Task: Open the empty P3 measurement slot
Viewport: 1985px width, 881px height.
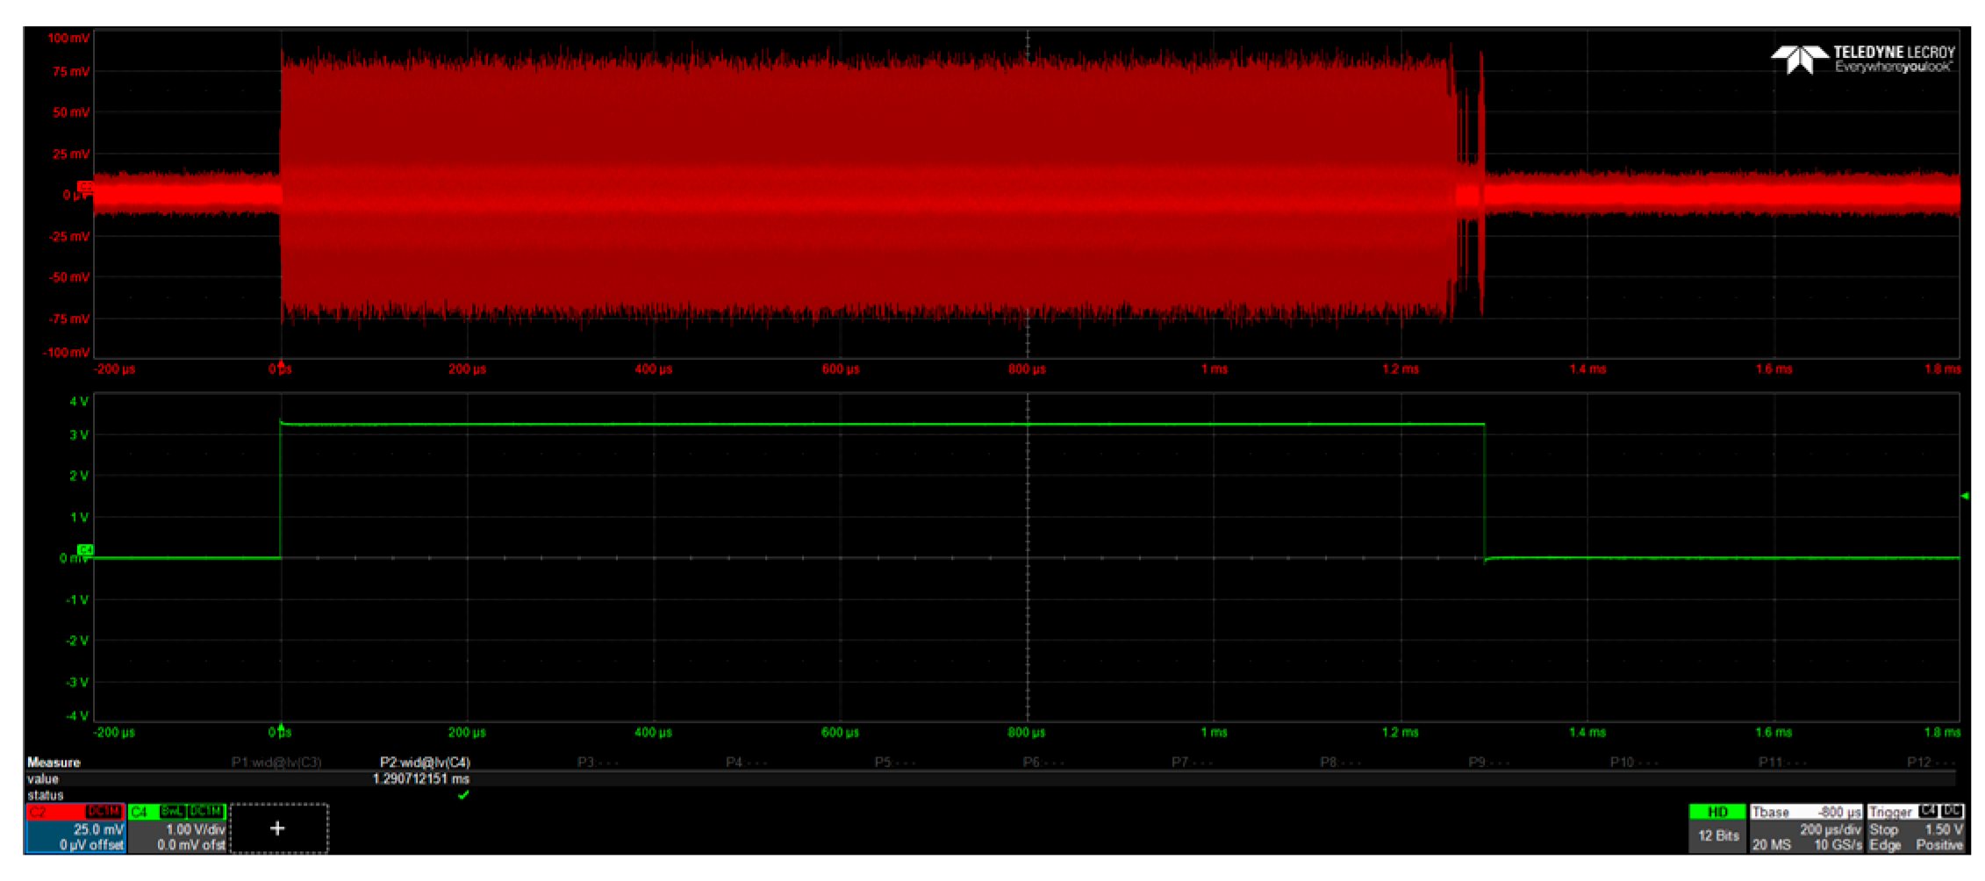Action: tap(597, 763)
